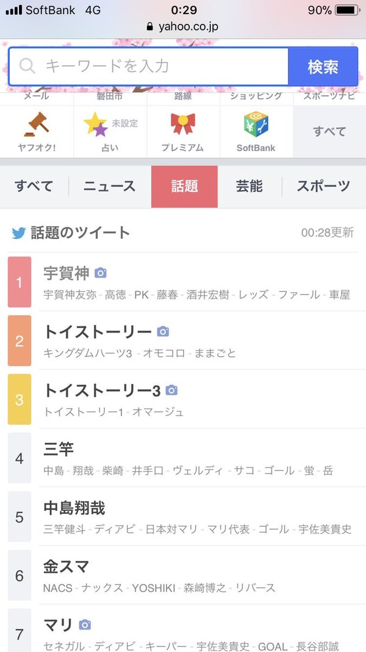Tap the camera icon beside 宇賀神
The image size is (366, 652).
click(x=101, y=273)
